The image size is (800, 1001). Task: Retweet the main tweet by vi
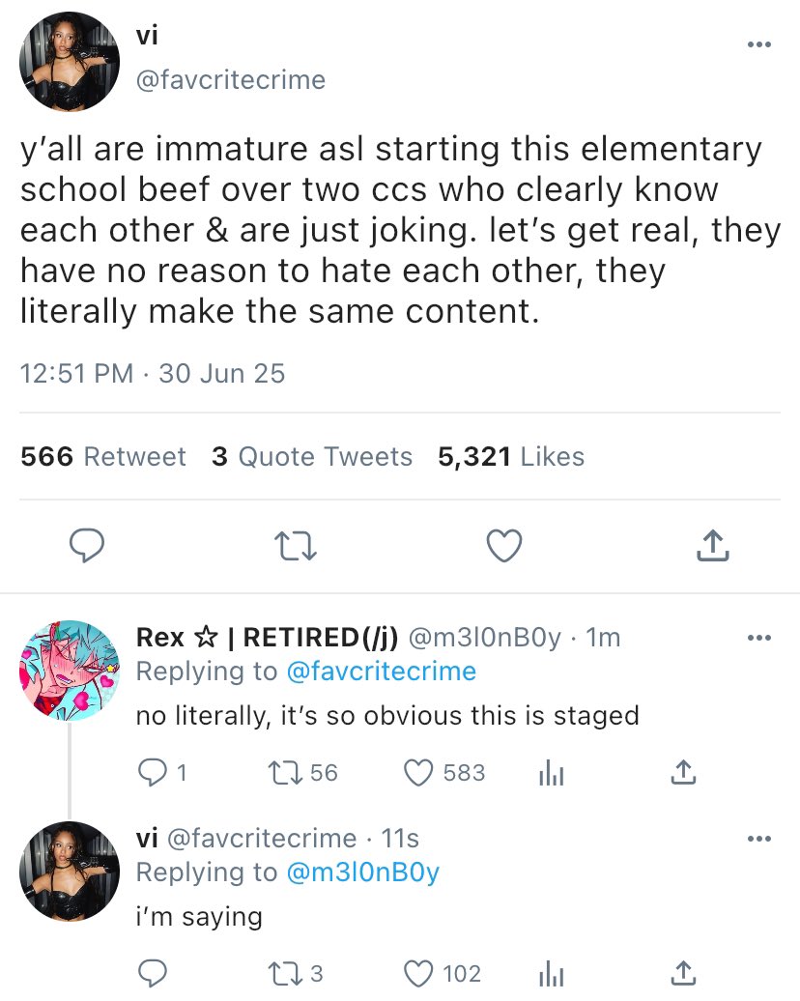pyautogui.click(x=296, y=547)
